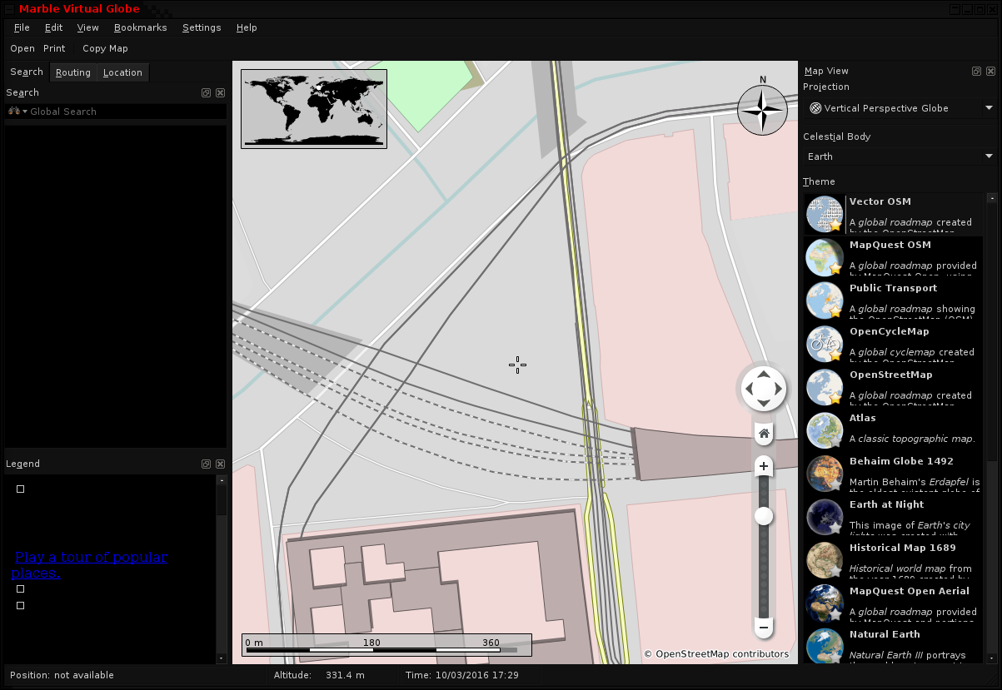Select the Public Transport theme icon

point(825,300)
